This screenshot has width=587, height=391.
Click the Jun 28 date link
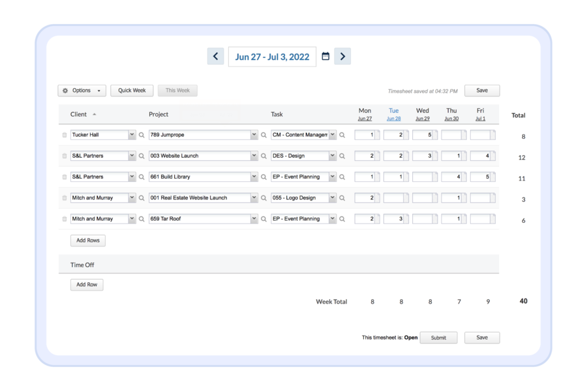pyautogui.click(x=393, y=119)
